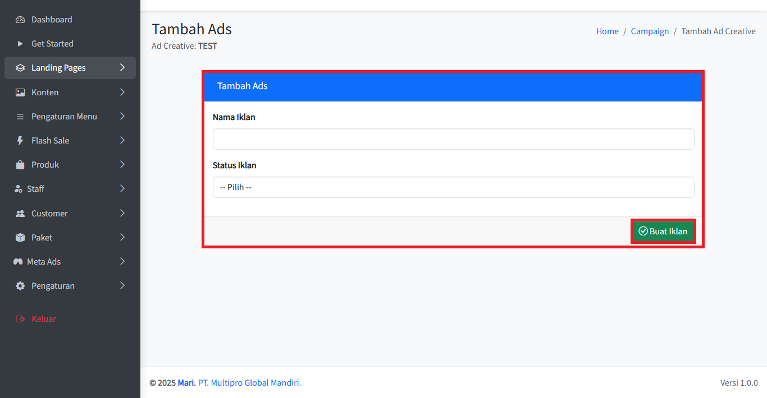This screenshot has width=767, height=398.
Task: Click the Landing Pages layers icon
Action: coord(20,68)
